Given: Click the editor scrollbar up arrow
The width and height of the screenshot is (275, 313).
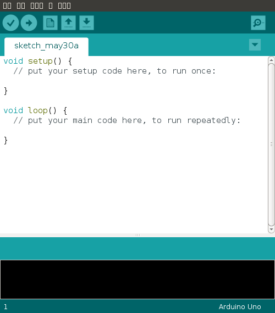Looking at the screenshot, I should 271,60.
